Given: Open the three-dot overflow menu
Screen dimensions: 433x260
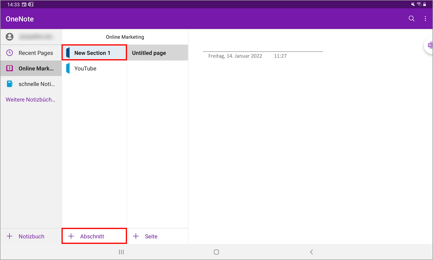Looking at the screenshot, I should (425, 19).
